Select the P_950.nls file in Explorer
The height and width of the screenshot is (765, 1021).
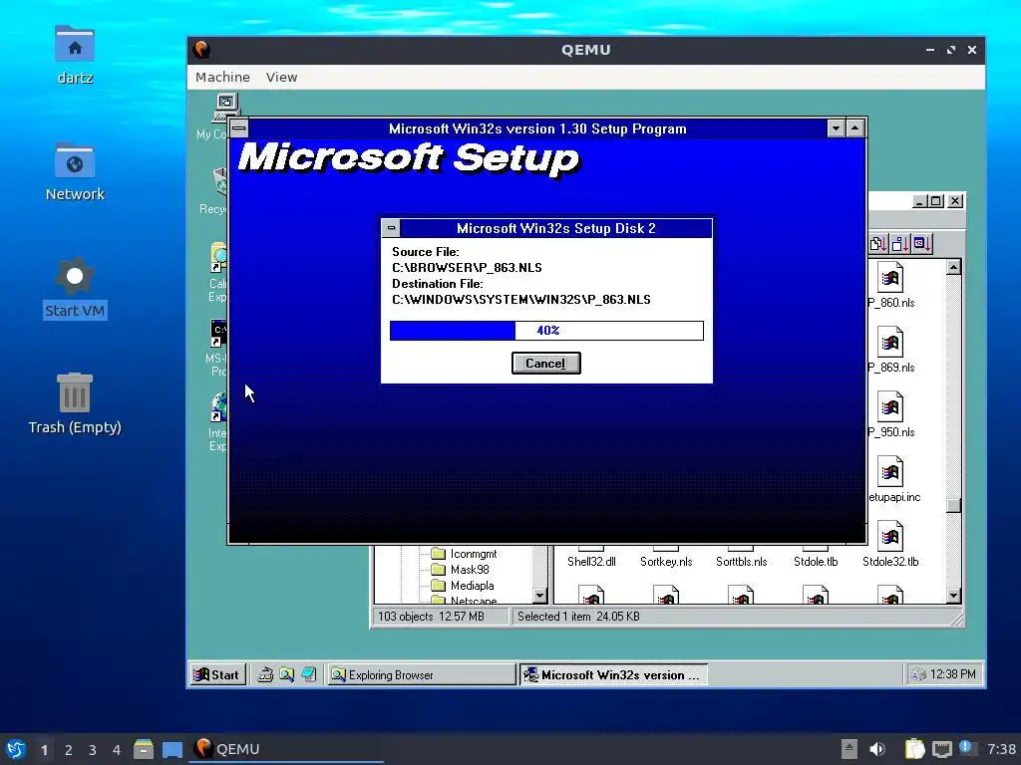coord(890,415)
